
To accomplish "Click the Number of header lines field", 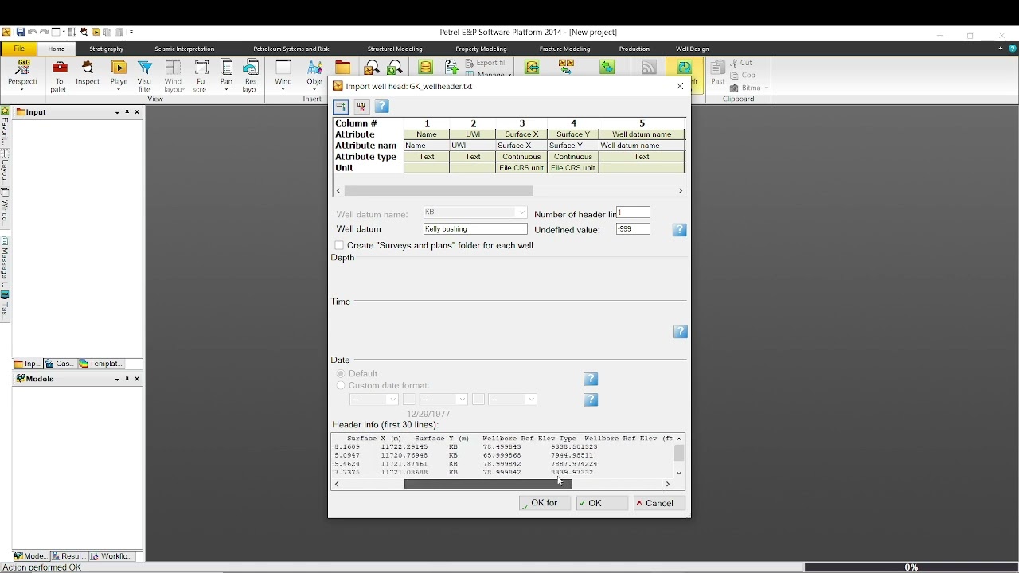I will (x=634, y=212).
